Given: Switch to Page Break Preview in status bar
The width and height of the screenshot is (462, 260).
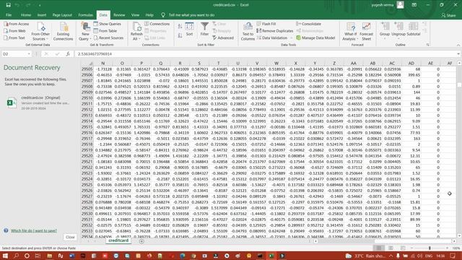Looking at the screenshot, I should click(x=403, y=248).
